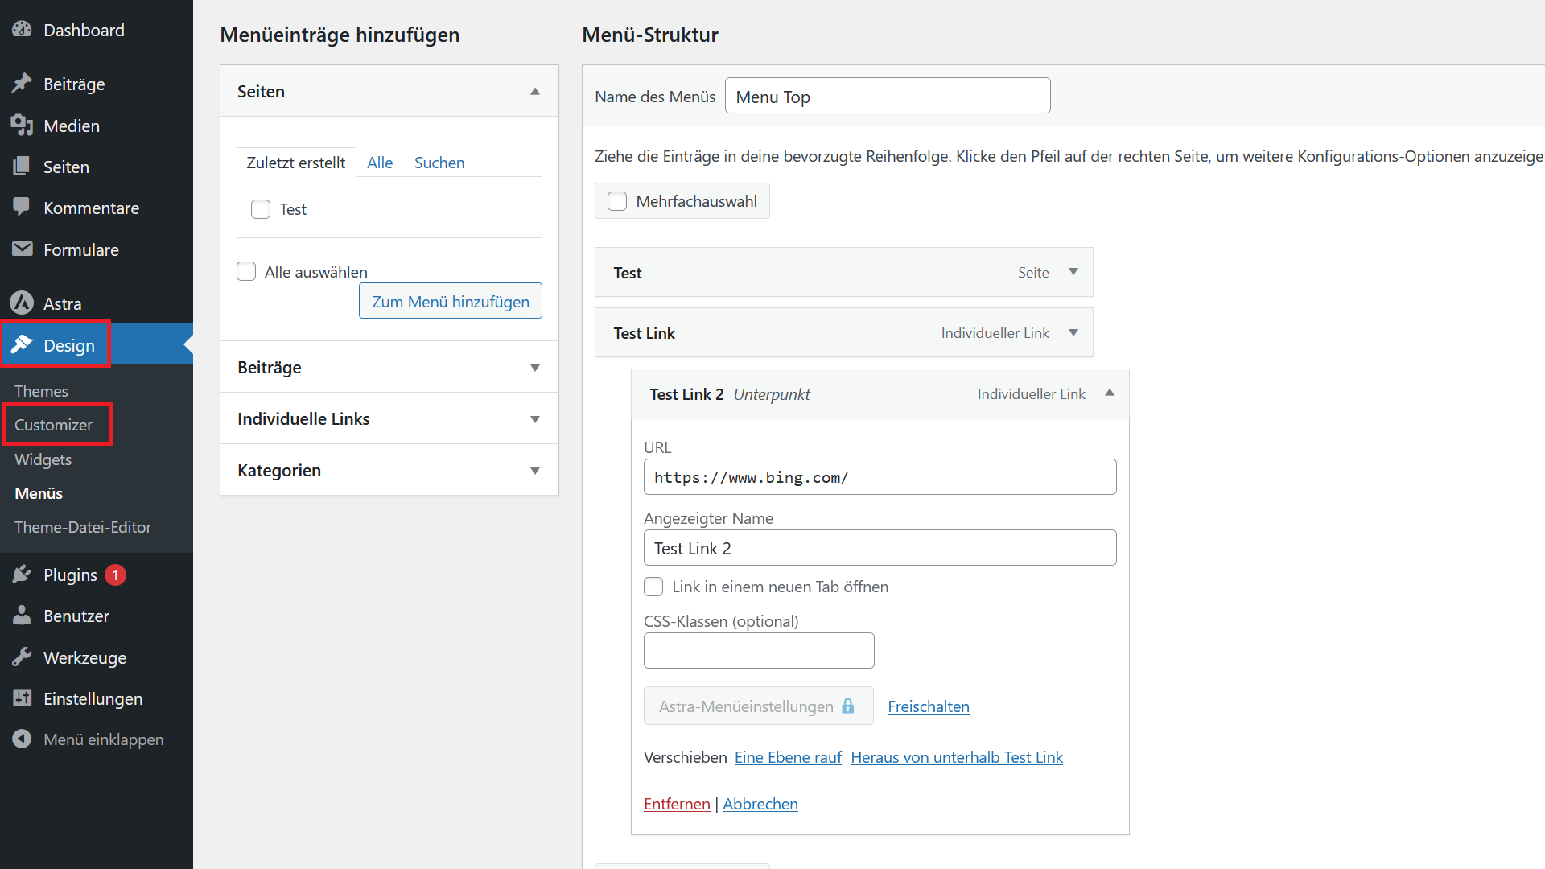Click Zum Menü hinzufügen button
This screenshot has width=1545, height=869.
pos(451,302)
